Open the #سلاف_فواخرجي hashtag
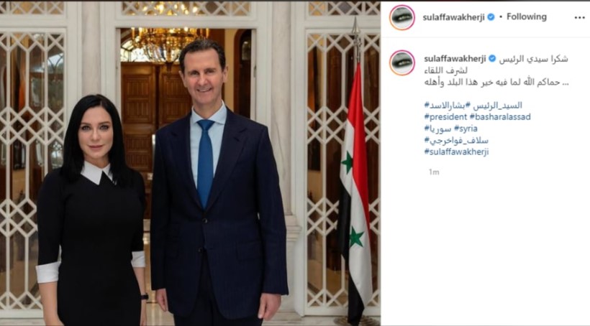590x326 pixels. (456, 141)
